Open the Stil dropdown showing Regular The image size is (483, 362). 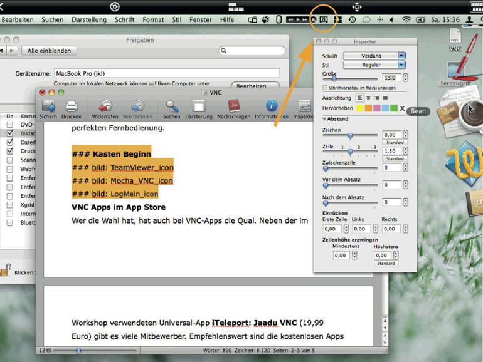375,65
